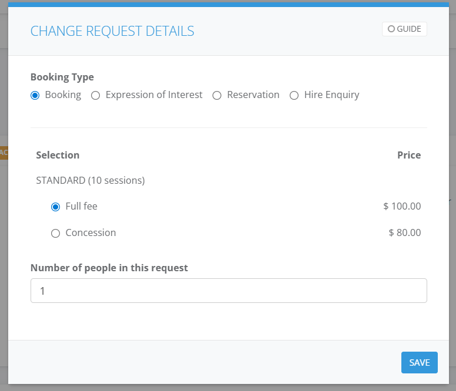The width and height of the screenshot is (456, 391).
Task: Choose the Expression of Interest radio circle
Action: point(95,95)
